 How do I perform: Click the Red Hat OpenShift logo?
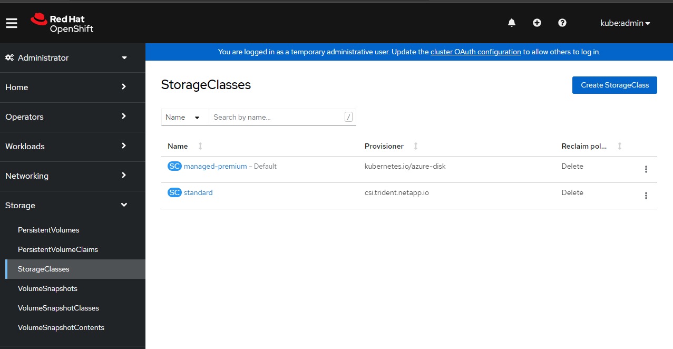(x=61, y=23)
